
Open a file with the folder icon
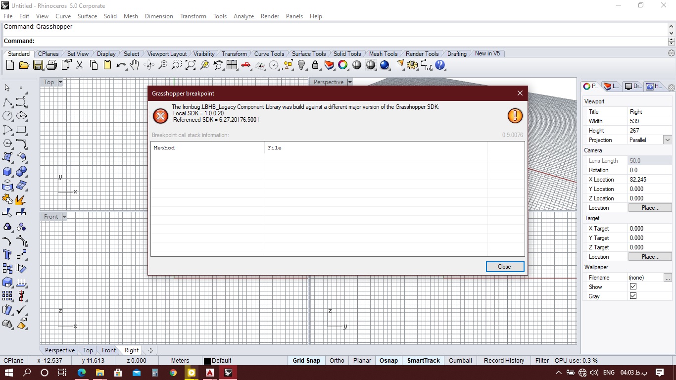[24, 65]
